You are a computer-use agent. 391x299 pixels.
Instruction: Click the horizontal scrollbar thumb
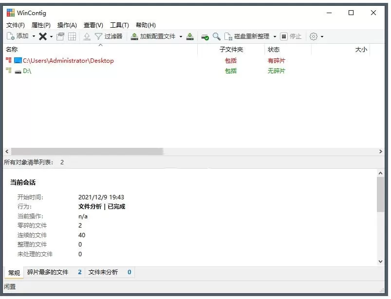click(87, 151)
